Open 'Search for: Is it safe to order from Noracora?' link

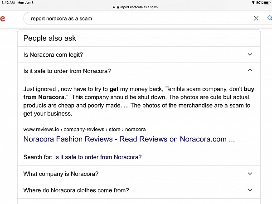98,157
